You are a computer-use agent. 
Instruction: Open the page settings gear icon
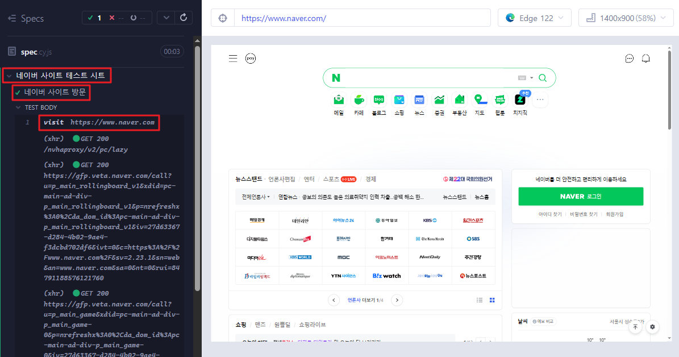point(652,327)
